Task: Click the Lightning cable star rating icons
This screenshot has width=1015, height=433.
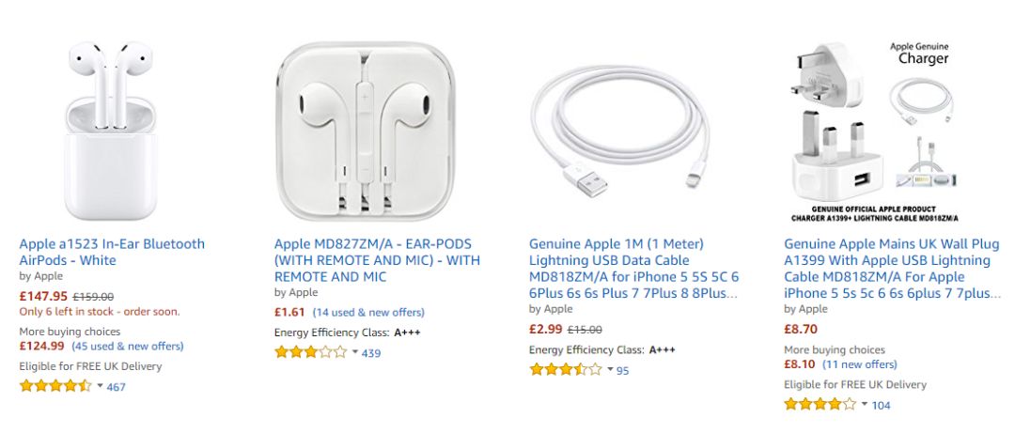Action: (x=566, y=370)
